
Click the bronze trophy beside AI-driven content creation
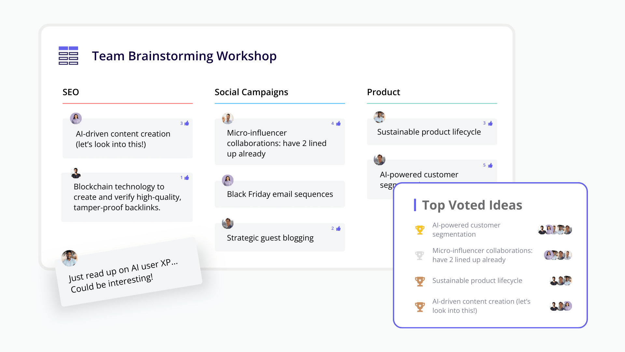[x=420, y=306]
